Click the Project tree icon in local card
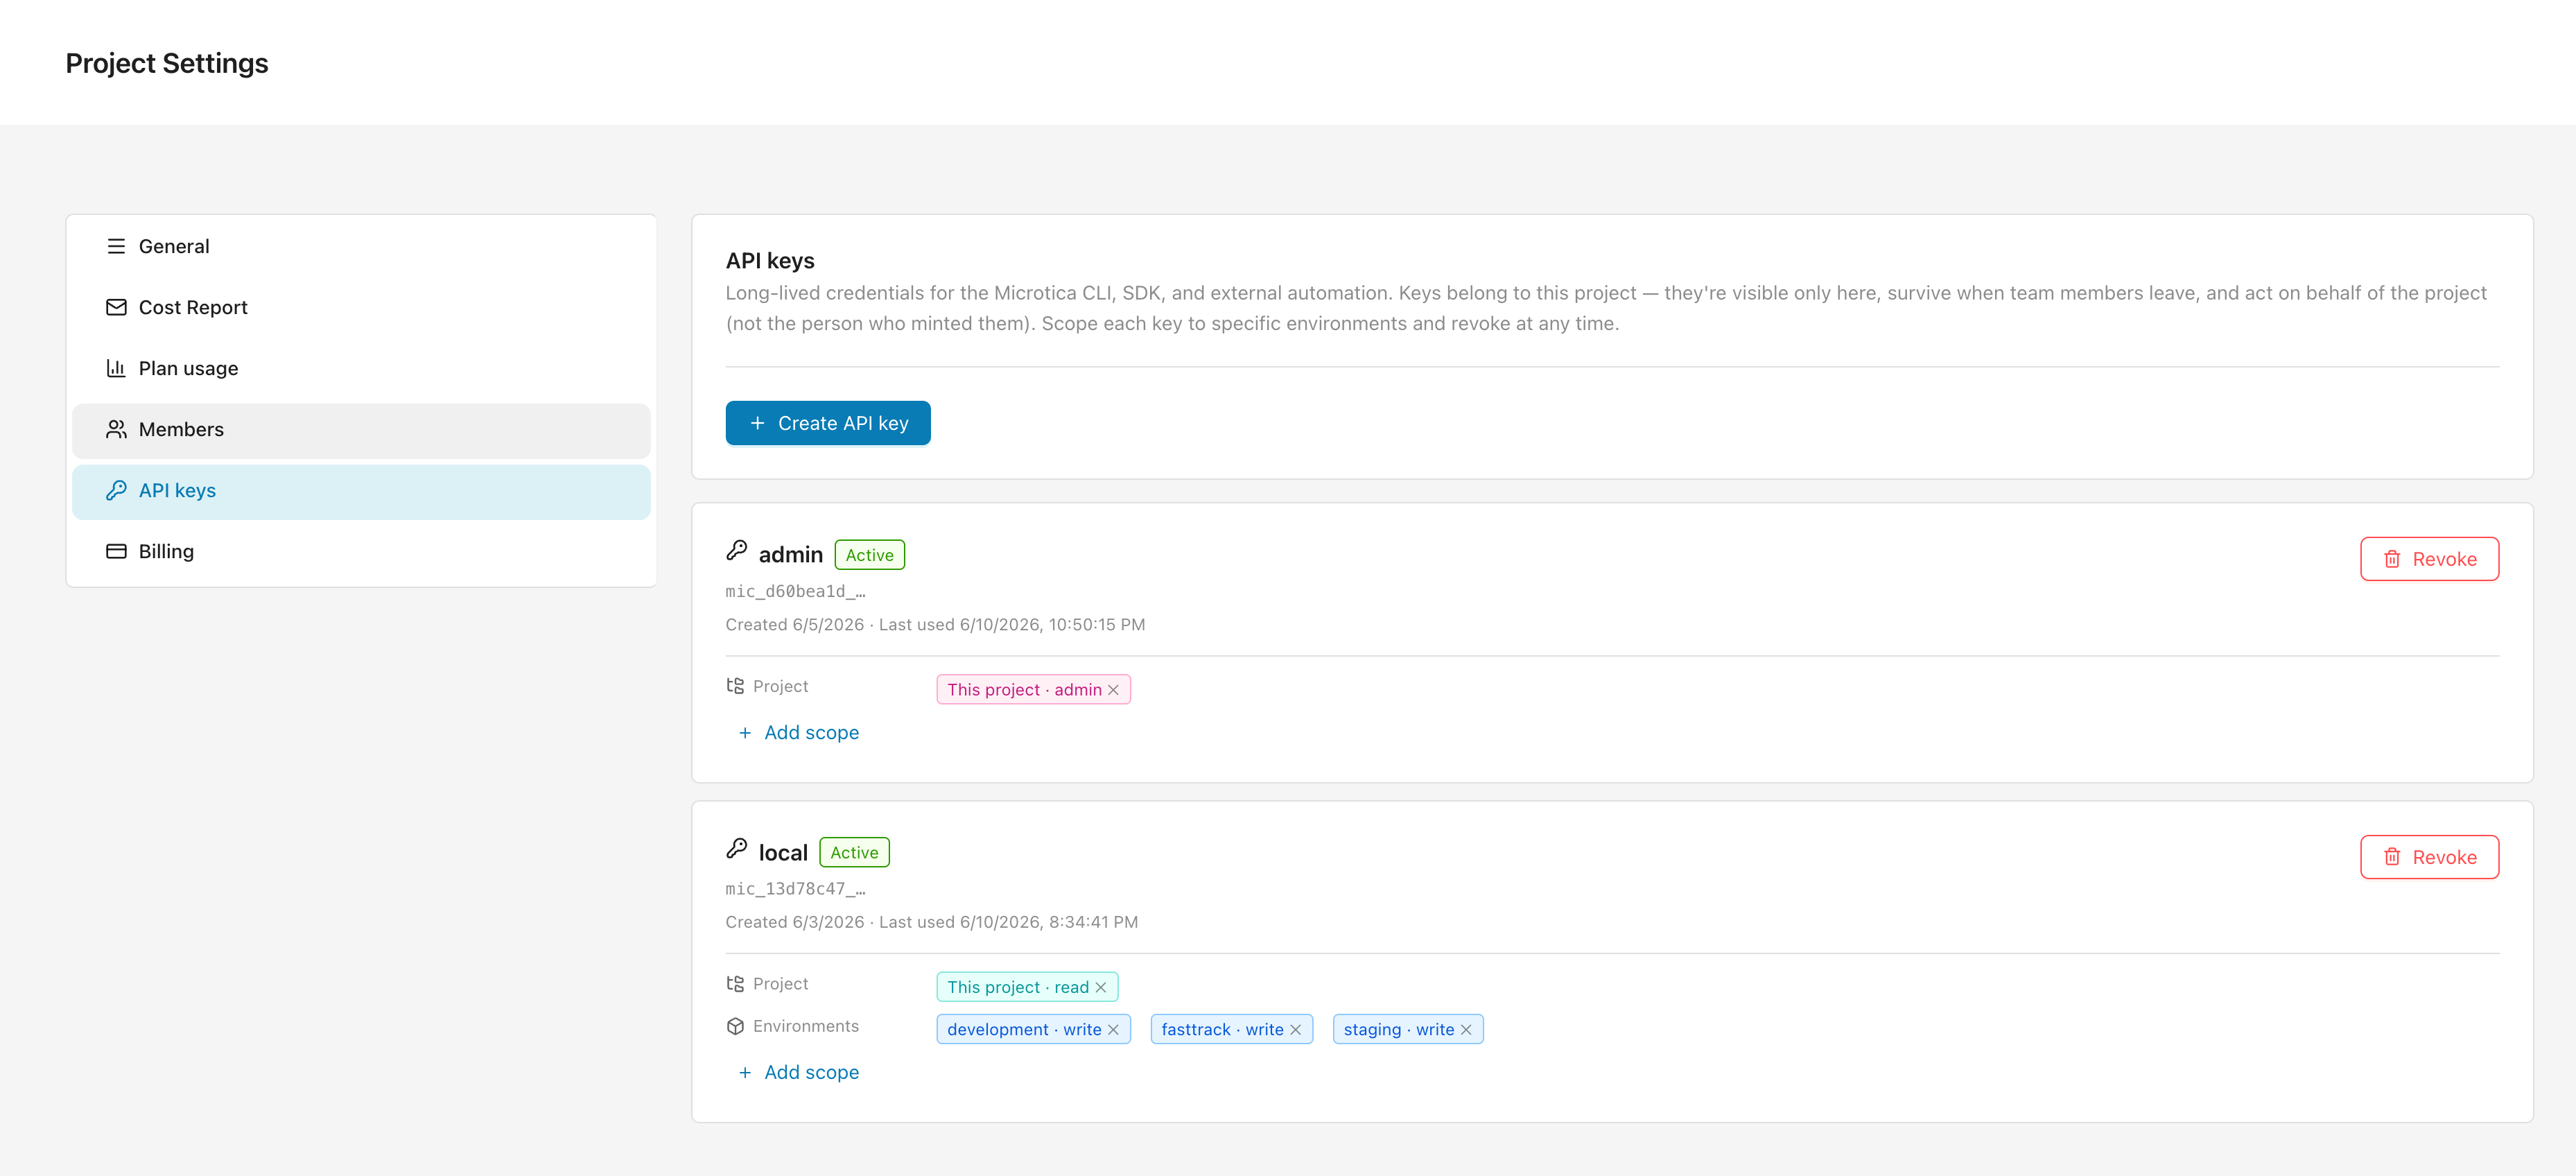The height and width of the screenshot is (1176, 2576). point(736,984)
